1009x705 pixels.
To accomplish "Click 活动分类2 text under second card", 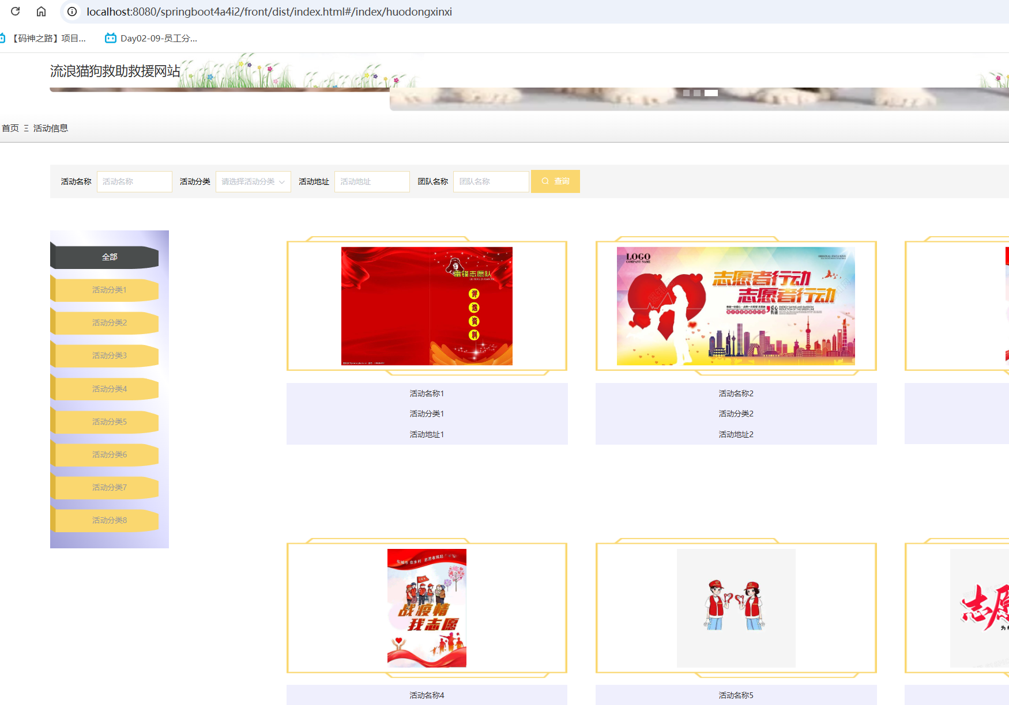I will click(x=736, y=414).
